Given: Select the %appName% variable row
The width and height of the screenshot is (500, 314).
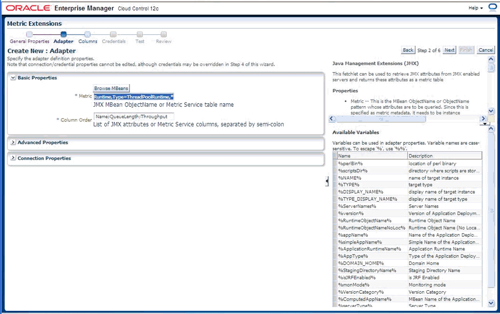Looking at the screenshot, I should pyautogui.click(x=407, y=235).
